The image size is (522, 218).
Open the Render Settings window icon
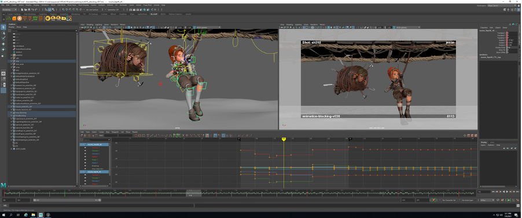[141, 10]
